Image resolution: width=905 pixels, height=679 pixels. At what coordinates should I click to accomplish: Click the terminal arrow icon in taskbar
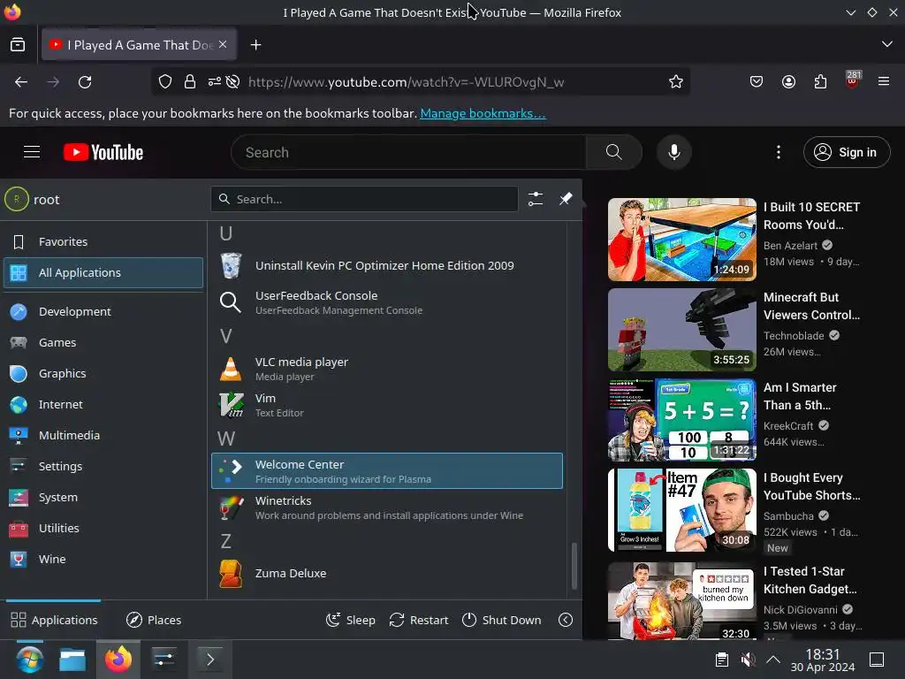click(210, 660)
